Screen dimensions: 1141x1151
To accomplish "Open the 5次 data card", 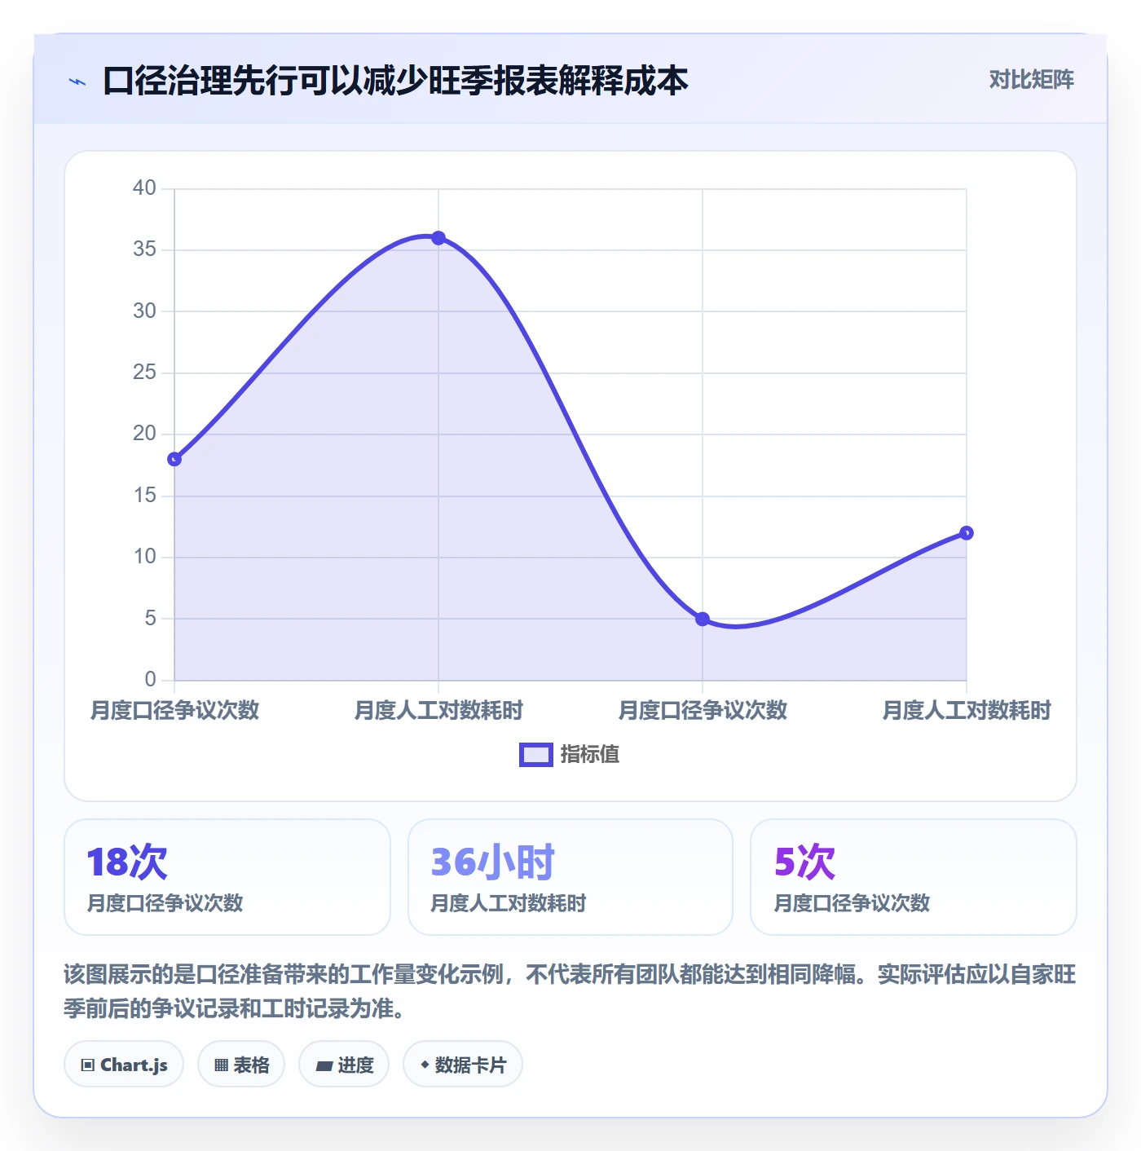I will (914, 877).
